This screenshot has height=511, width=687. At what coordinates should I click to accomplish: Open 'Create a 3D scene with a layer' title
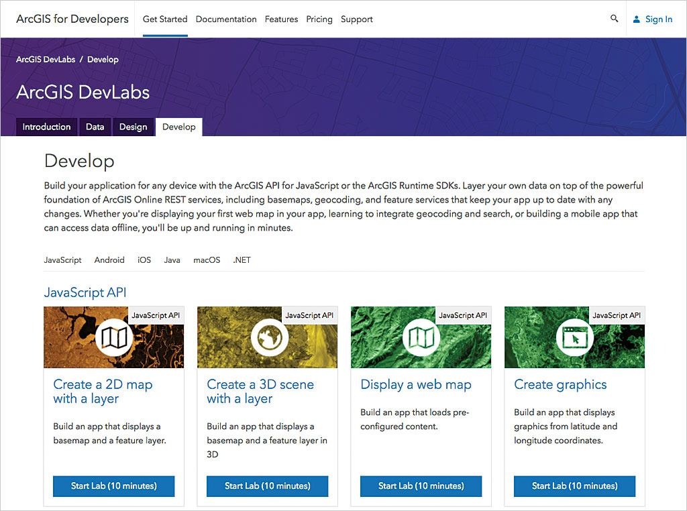tap(260, 392)
